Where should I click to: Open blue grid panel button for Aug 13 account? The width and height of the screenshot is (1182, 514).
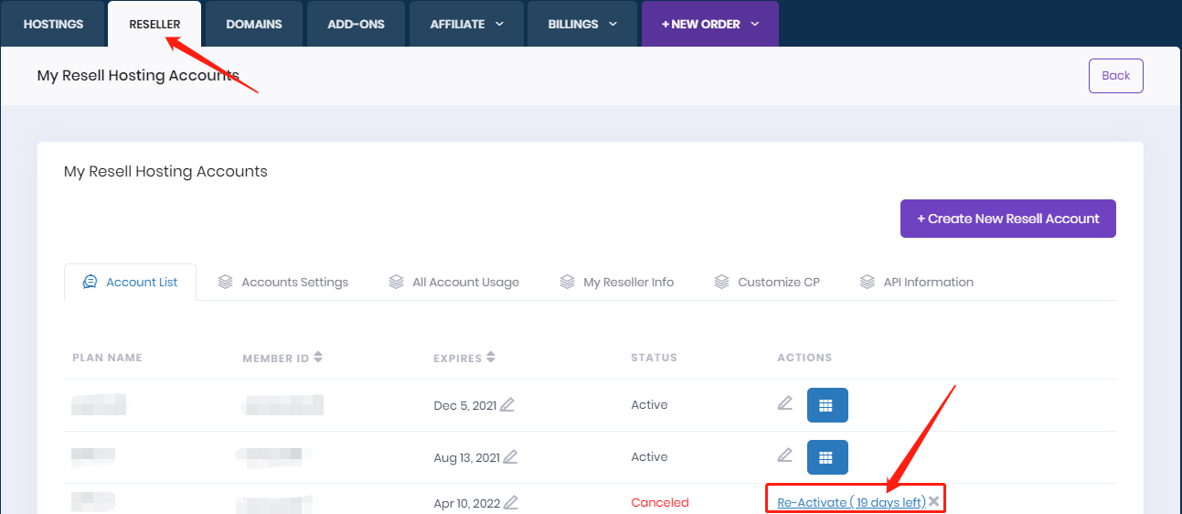[x=827, y=457]
